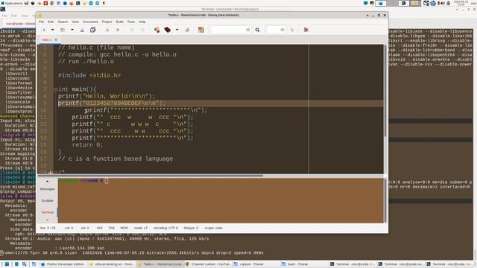Clear the toolbar search field
477x268 pixels.
tap(248, 30)
